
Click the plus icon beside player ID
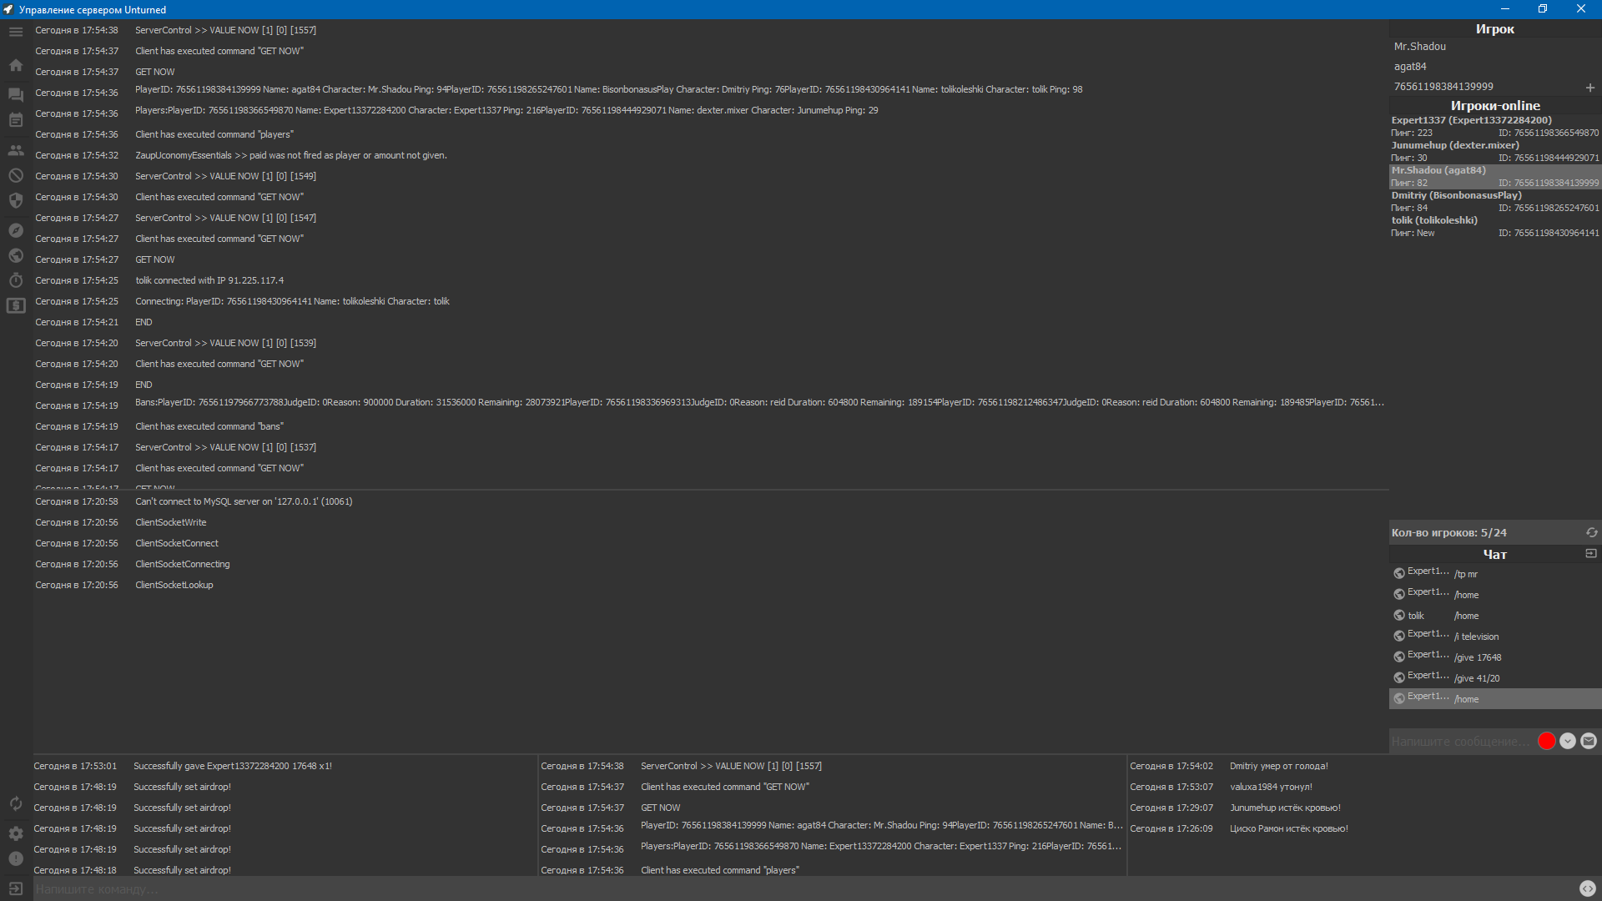[x=1589, y=88]
